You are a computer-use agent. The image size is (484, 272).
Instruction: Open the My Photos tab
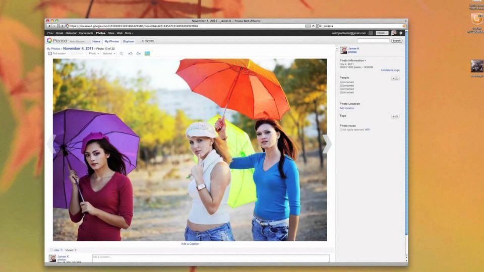111,41
